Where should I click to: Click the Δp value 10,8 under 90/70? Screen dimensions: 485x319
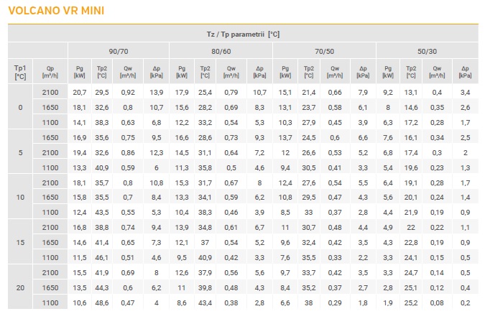157,182
